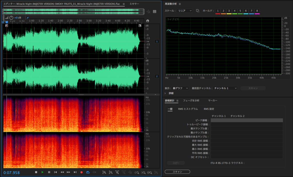Click hold button 4 (green)
Image resolution: width=293 pixels, height=177 pixels.
[235, 11]
